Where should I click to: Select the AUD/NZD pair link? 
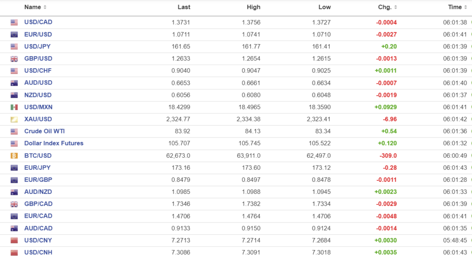pos(38,192)
